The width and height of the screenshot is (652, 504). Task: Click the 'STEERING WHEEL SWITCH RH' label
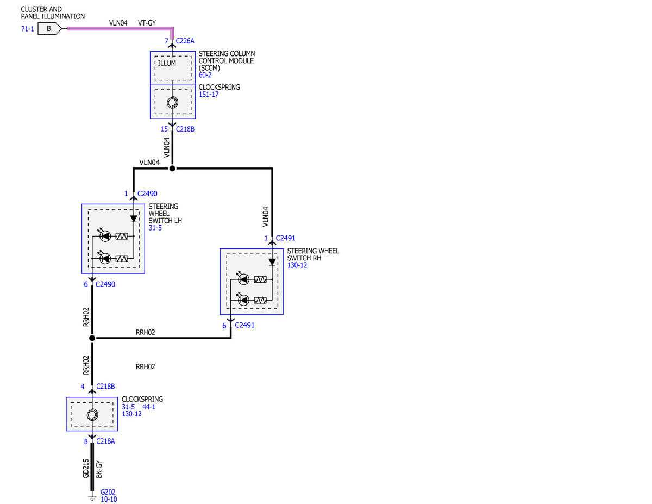(x=313, y=254)
